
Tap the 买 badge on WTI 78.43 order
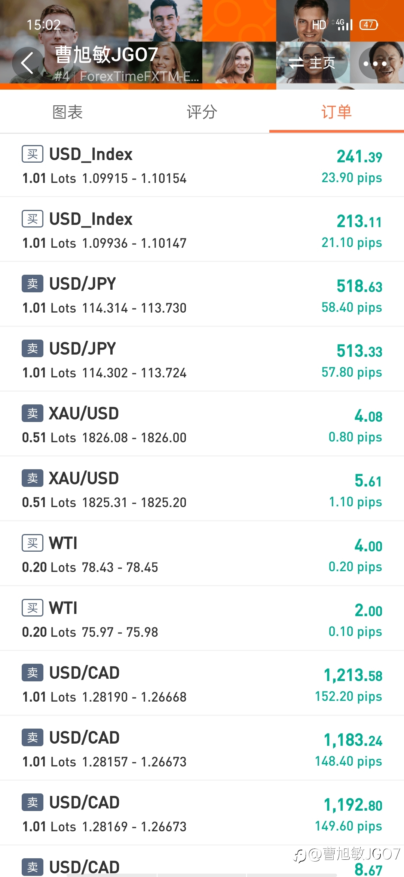pyautogui.click(x=33, y=543)
